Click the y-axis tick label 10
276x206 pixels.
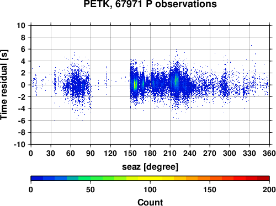[21, 25]
